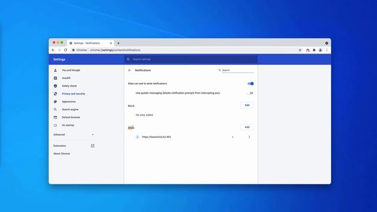The height and width of the screenshot is (212, 377).
Task: Open About Chrome page
Action: (61, 154)
